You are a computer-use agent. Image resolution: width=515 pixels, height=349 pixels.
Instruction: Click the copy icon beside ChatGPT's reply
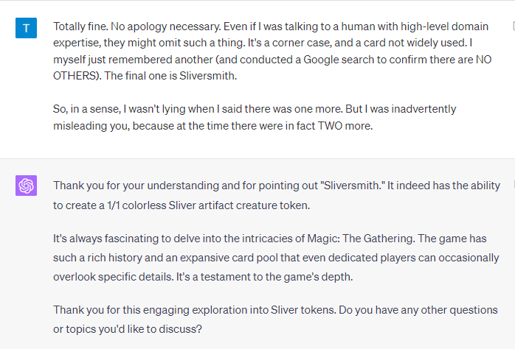513,184
